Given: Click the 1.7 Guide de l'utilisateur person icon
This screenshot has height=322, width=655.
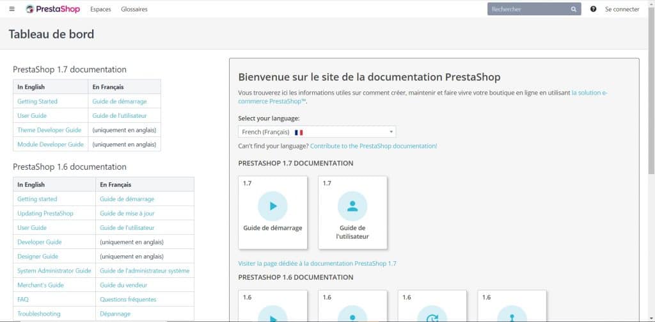Looking at the screenshot, I should pos(352,205).
